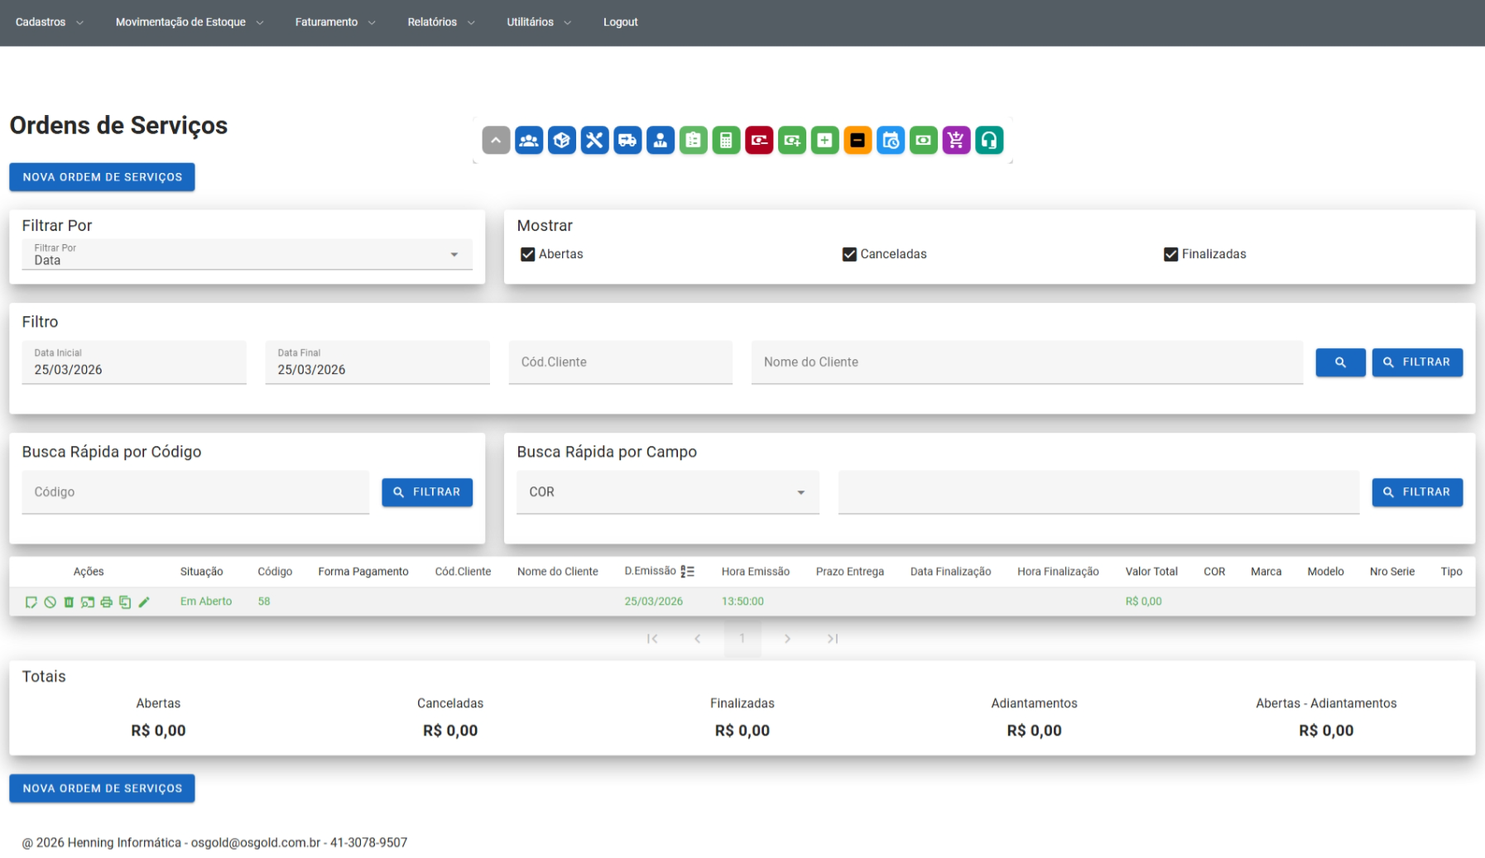Click Filtrar in Busca Rápida por Código
The image size is (1485, 858).
coord(426,492)
